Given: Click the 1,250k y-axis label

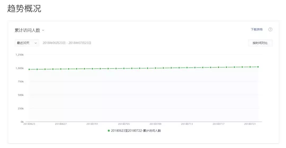Looking at the screenshot, I should (20, 55).
